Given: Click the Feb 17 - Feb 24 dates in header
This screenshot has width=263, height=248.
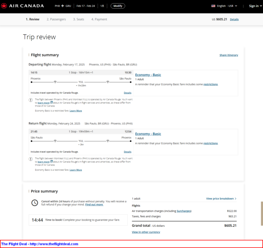Looking at the screenshot, I should pyautogui.click(x=86, y=6).
